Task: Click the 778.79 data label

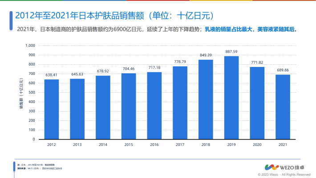Action: (180, 62)
